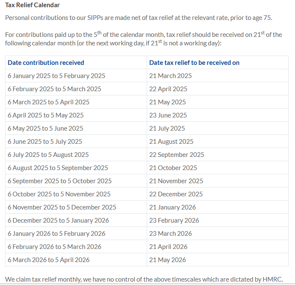
Task: Click the 21 March 2025 date cell
Action: pos(170,75)
